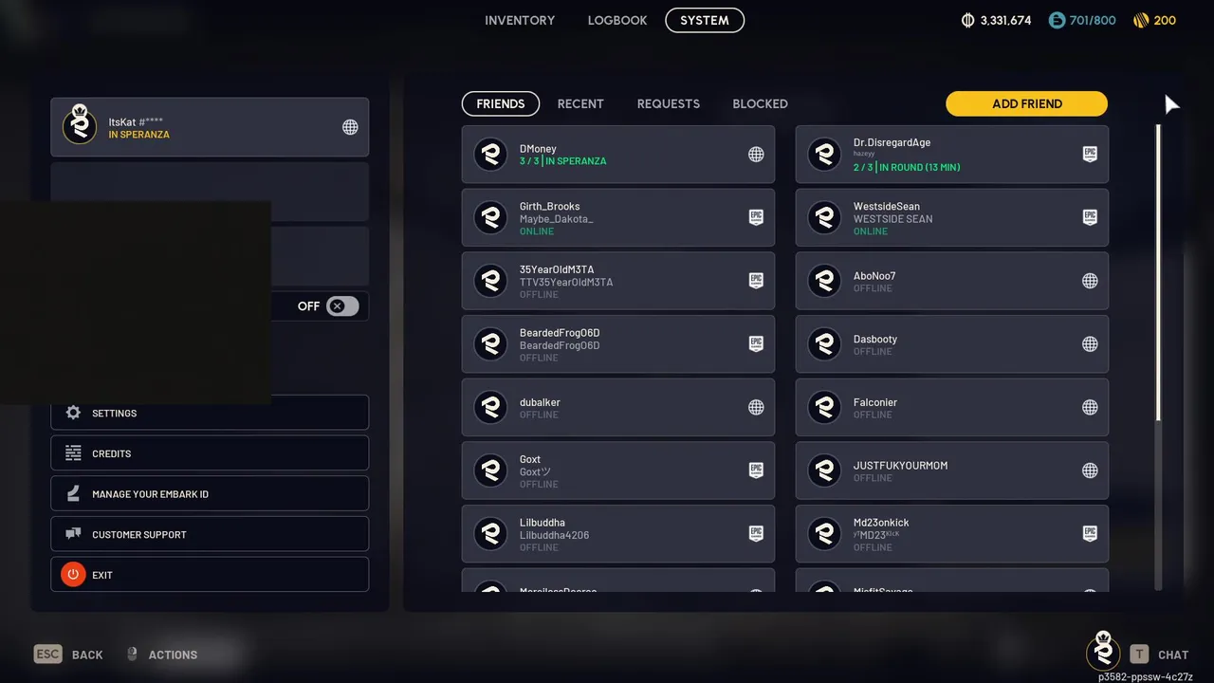Image resolution: width=1214 pixels, height=683 pixels.
Task: Open the ItsKat profile card
Action: [x=210, y=127]
